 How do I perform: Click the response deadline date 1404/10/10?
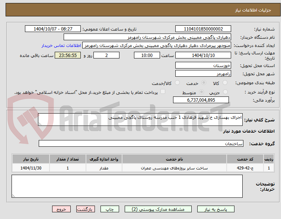click(x=203, y=55)
